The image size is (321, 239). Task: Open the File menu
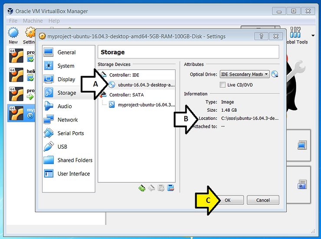pyautogui.click(x=13, y=21)
